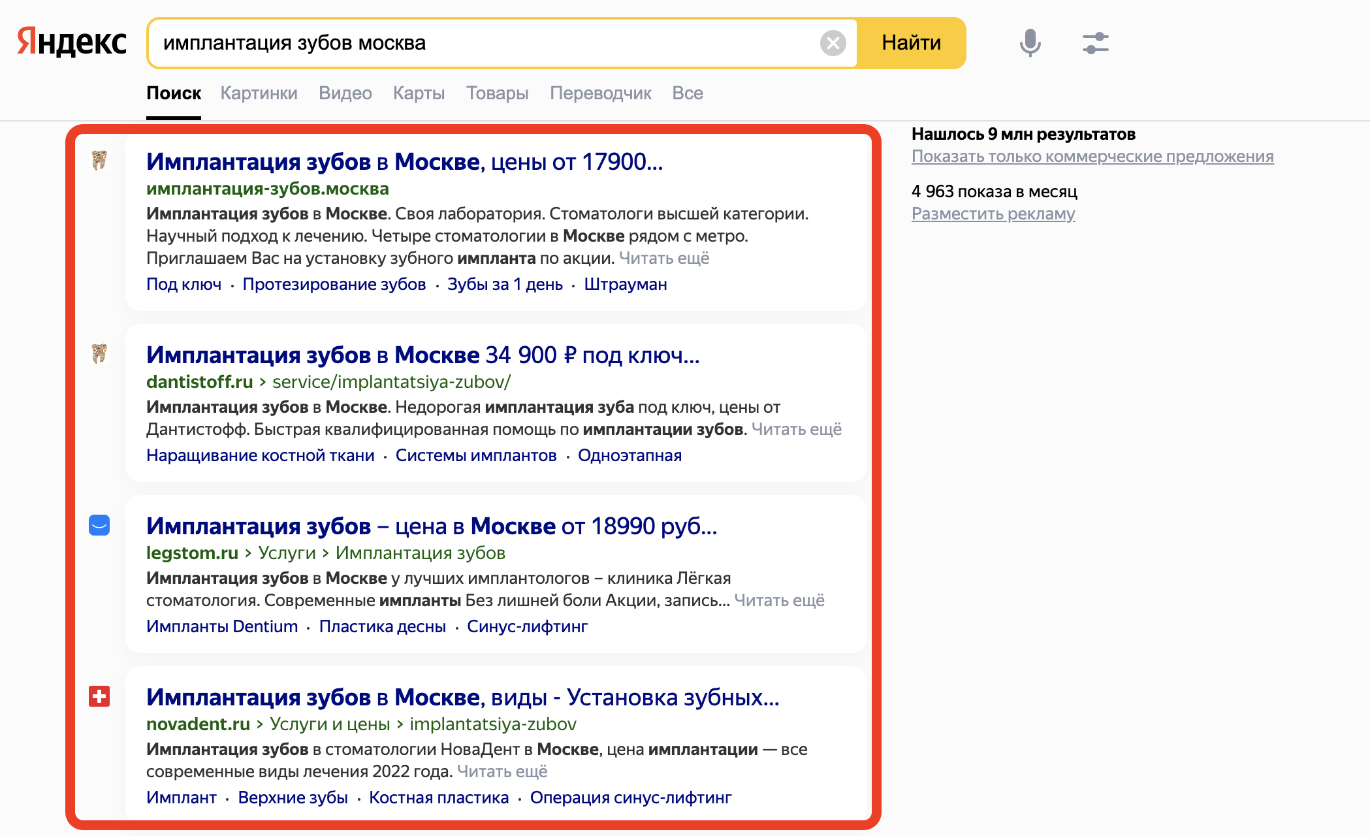Open the 'Синус-лифтинг' sitelink
The image size is (1370, 836).
click(527, 626)
